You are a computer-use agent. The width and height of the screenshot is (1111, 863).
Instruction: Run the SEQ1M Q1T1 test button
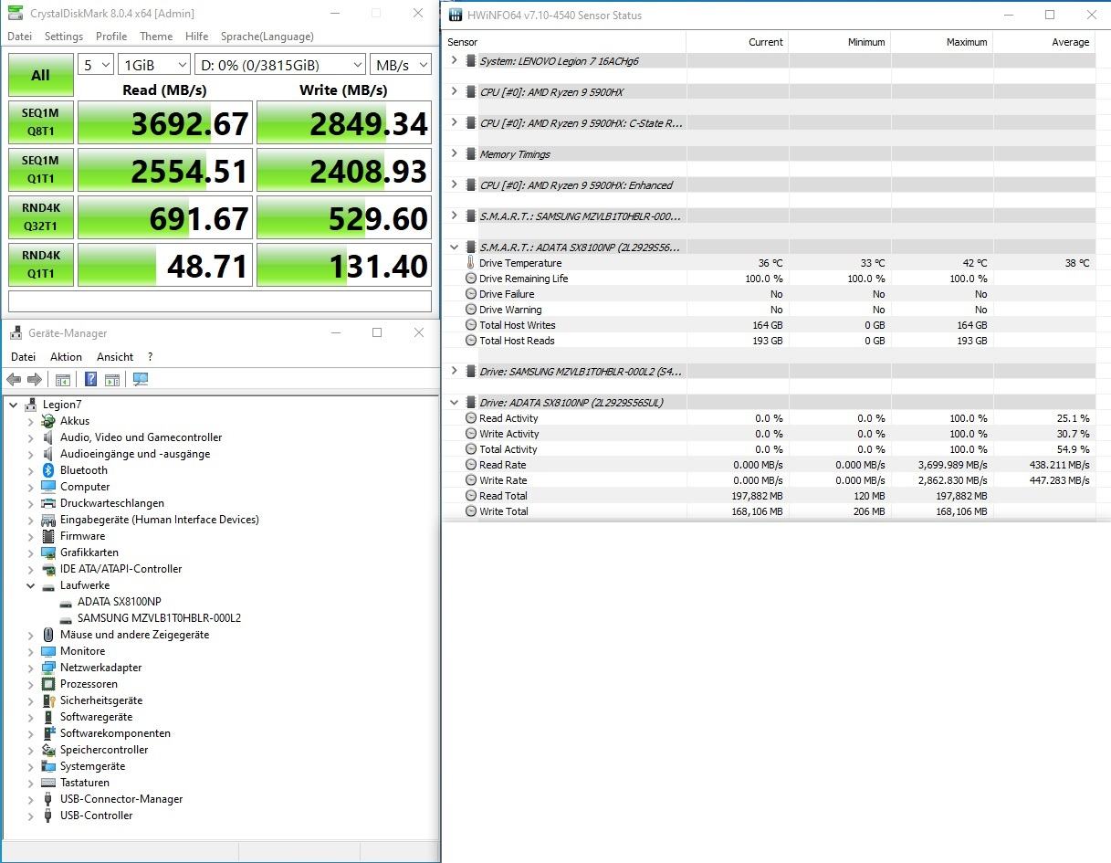click(40, 170)
